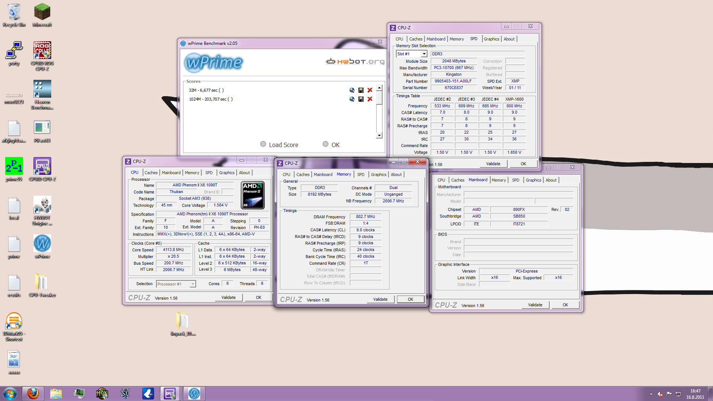Click the Windows Start orb

click(10, 394)
